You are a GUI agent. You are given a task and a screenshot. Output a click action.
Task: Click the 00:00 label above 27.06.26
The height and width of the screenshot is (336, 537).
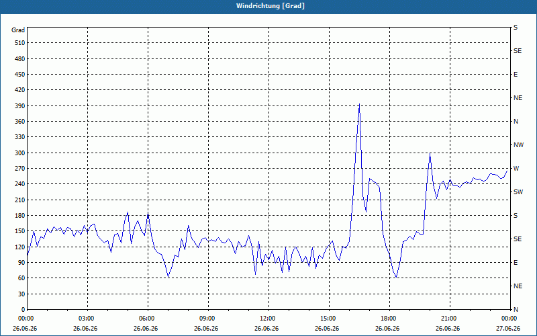[x=509, y=319]
